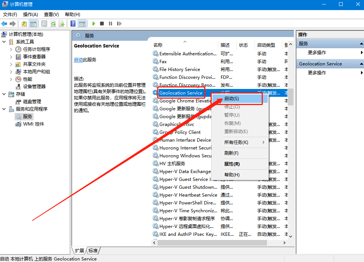Open Help via blue question mark icon
This screenshot has width=364, height=262.
pos(73,24)
